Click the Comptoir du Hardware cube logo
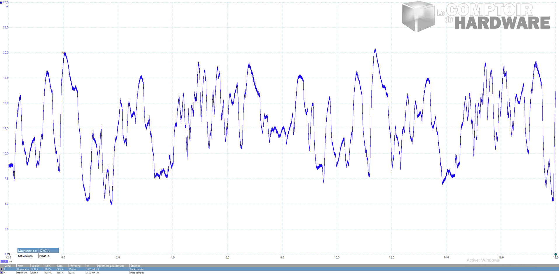The height and width of the screenshot is (274, 559). pyautogui.click(x=418, y=16)
